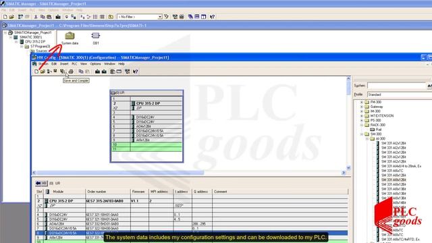Click Print icon in HW Config toolbar
432x243 pixels.
tap(71, 72)
